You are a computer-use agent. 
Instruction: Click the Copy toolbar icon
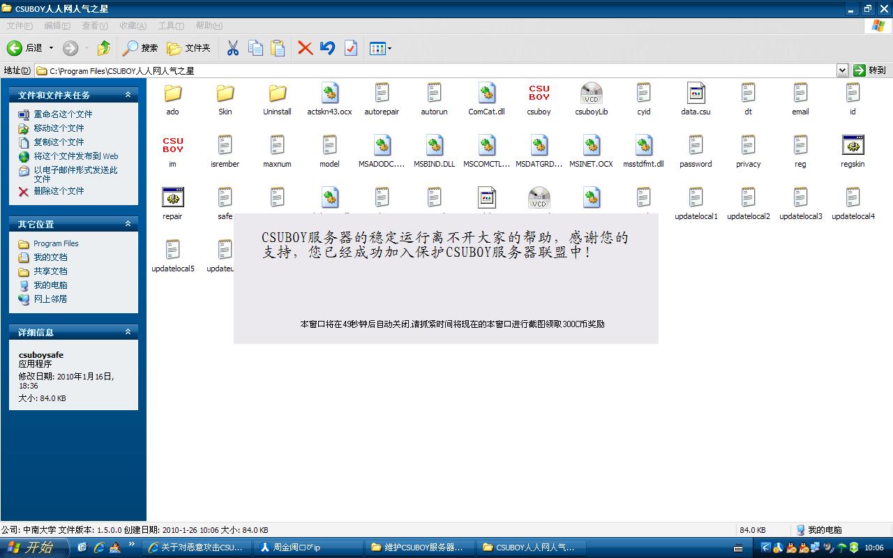[x=256, y=48]
